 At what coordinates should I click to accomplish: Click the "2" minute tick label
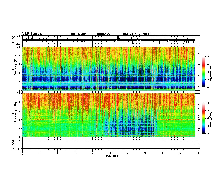tap(57, 153)
